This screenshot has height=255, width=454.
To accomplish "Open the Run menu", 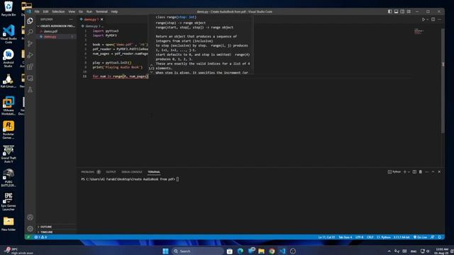I will click(x=89, y=11).
